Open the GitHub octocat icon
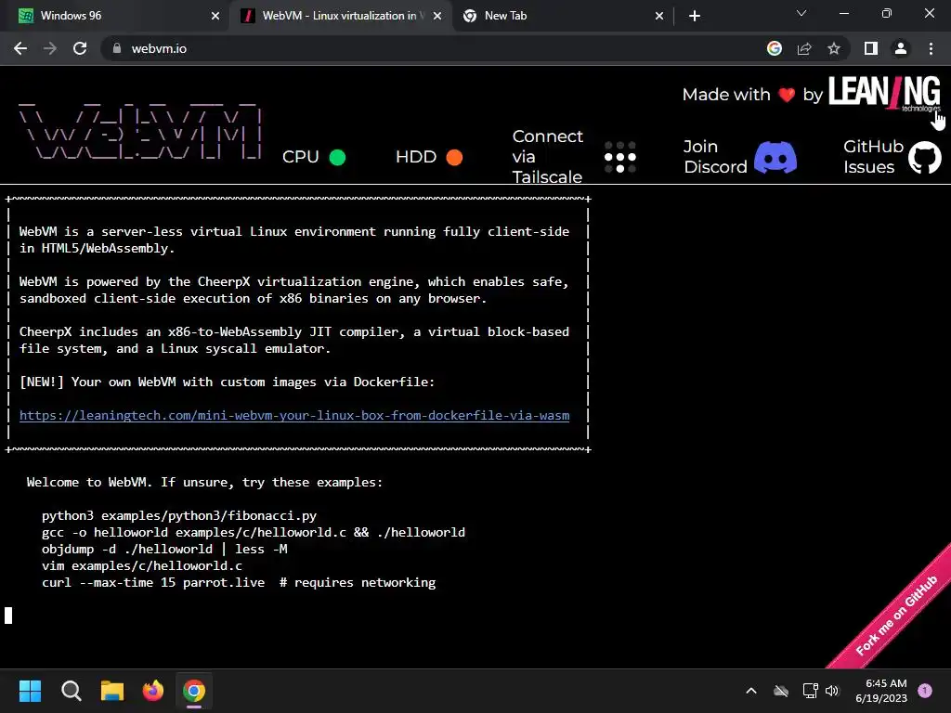Screen dimensions: 951x713 point(924,157)
